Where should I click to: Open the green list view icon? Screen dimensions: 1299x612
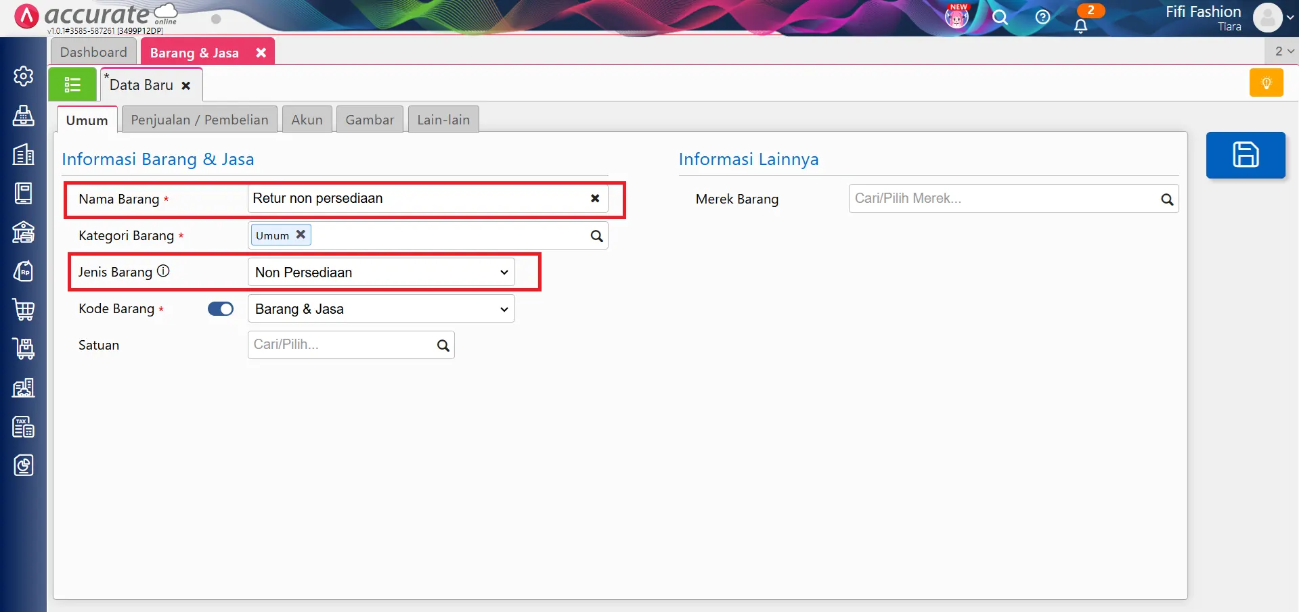pyautogui.click(x=72, y=85)
